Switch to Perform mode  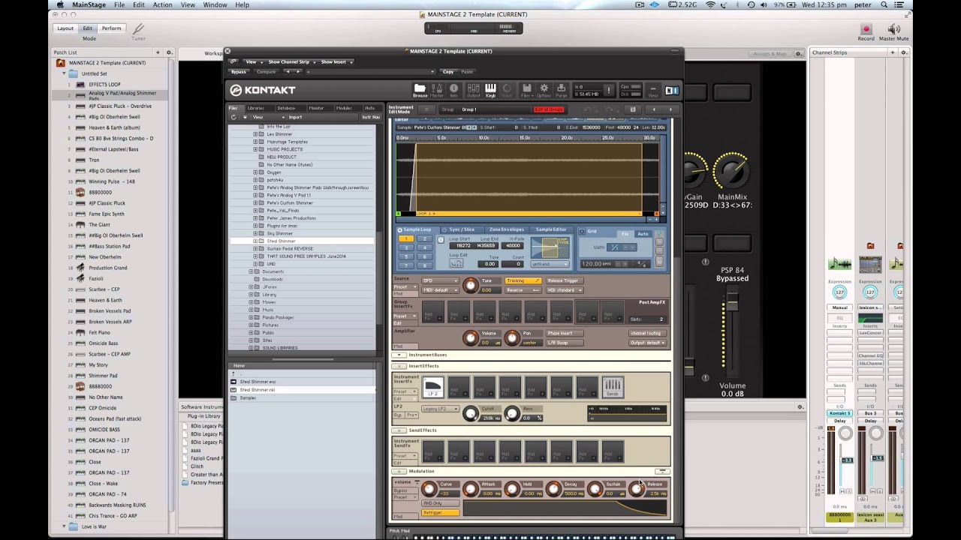coord(112,28)
